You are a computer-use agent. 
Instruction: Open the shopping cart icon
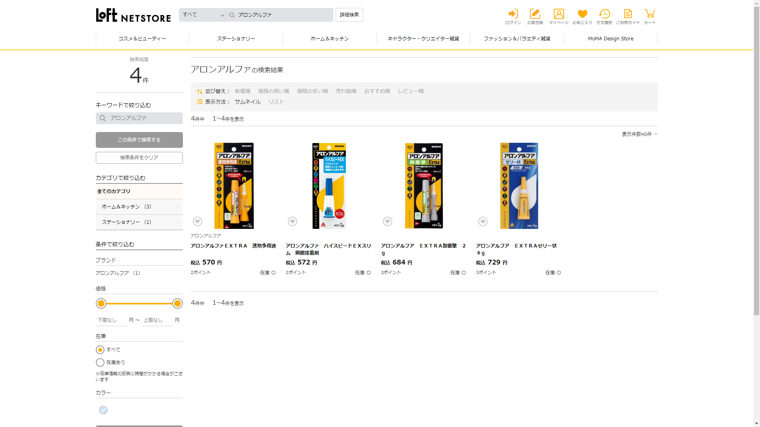(650, 15)
